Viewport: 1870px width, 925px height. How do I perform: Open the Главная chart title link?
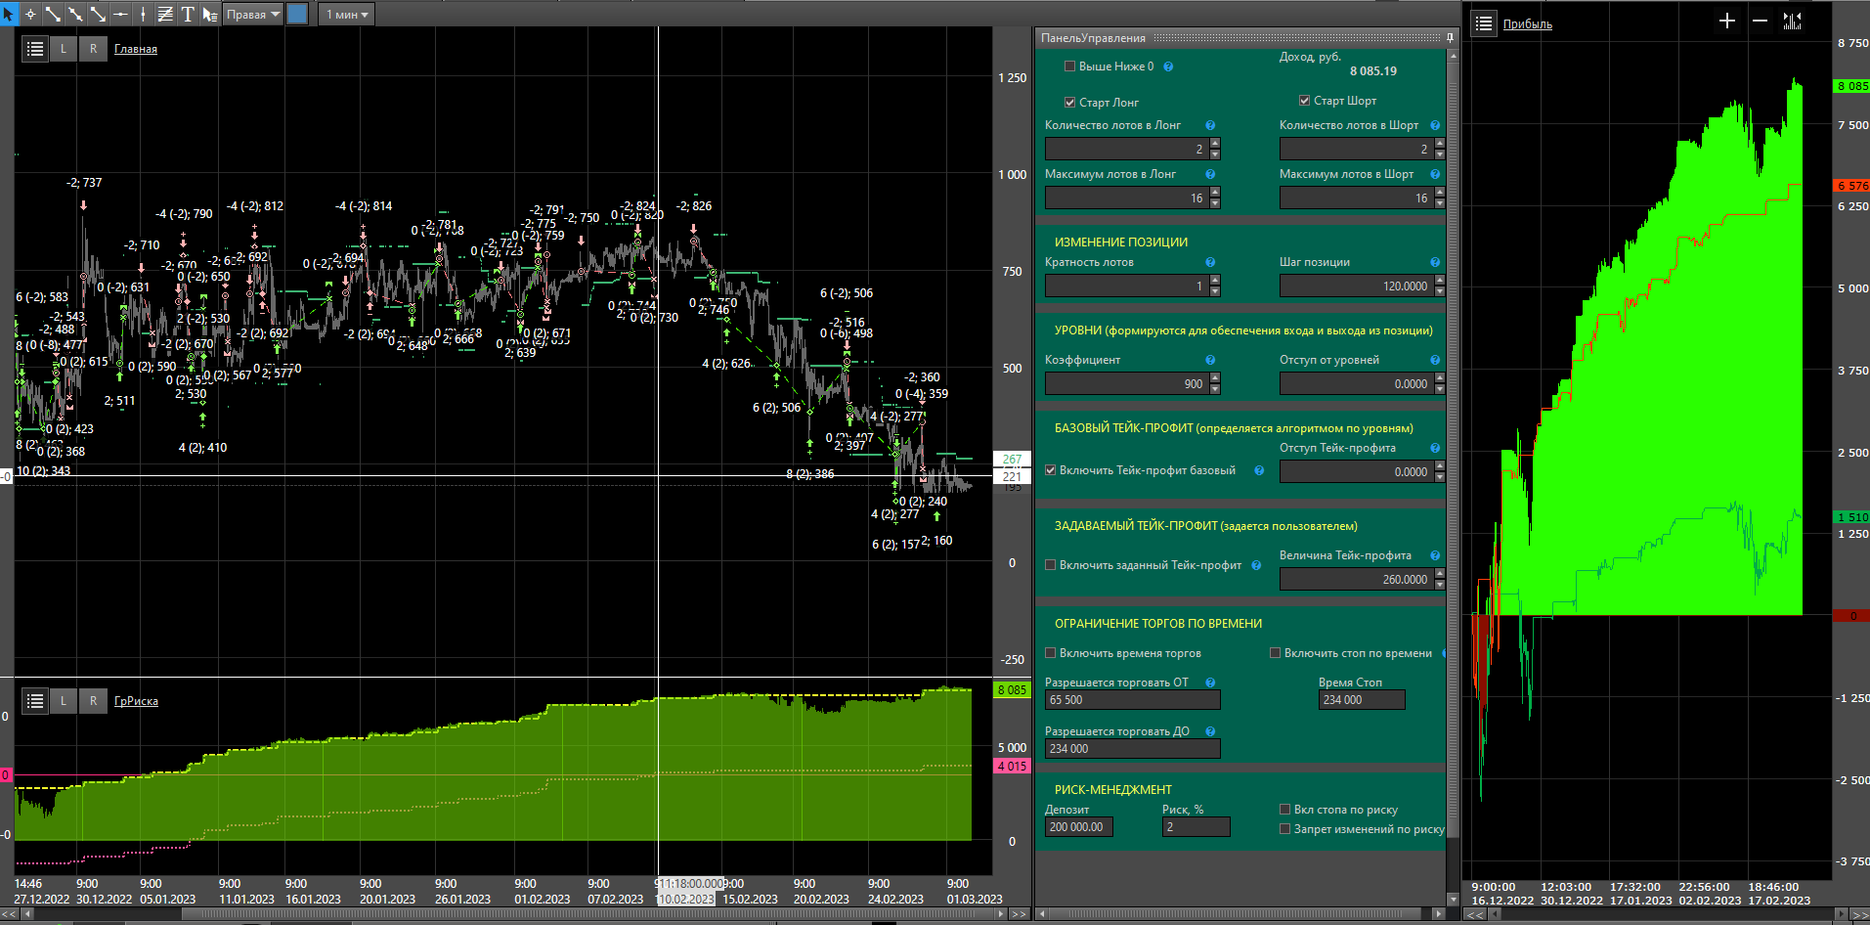pos(136,49)
